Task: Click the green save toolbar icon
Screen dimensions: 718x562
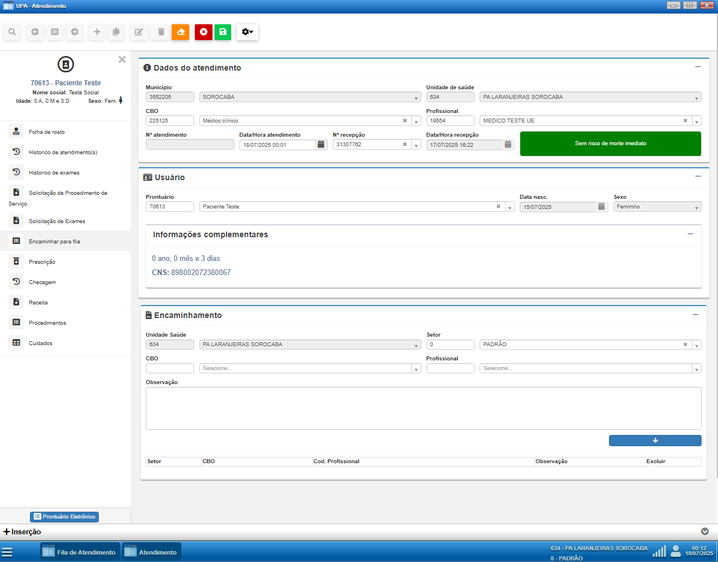Action: (x=223, y=32)
